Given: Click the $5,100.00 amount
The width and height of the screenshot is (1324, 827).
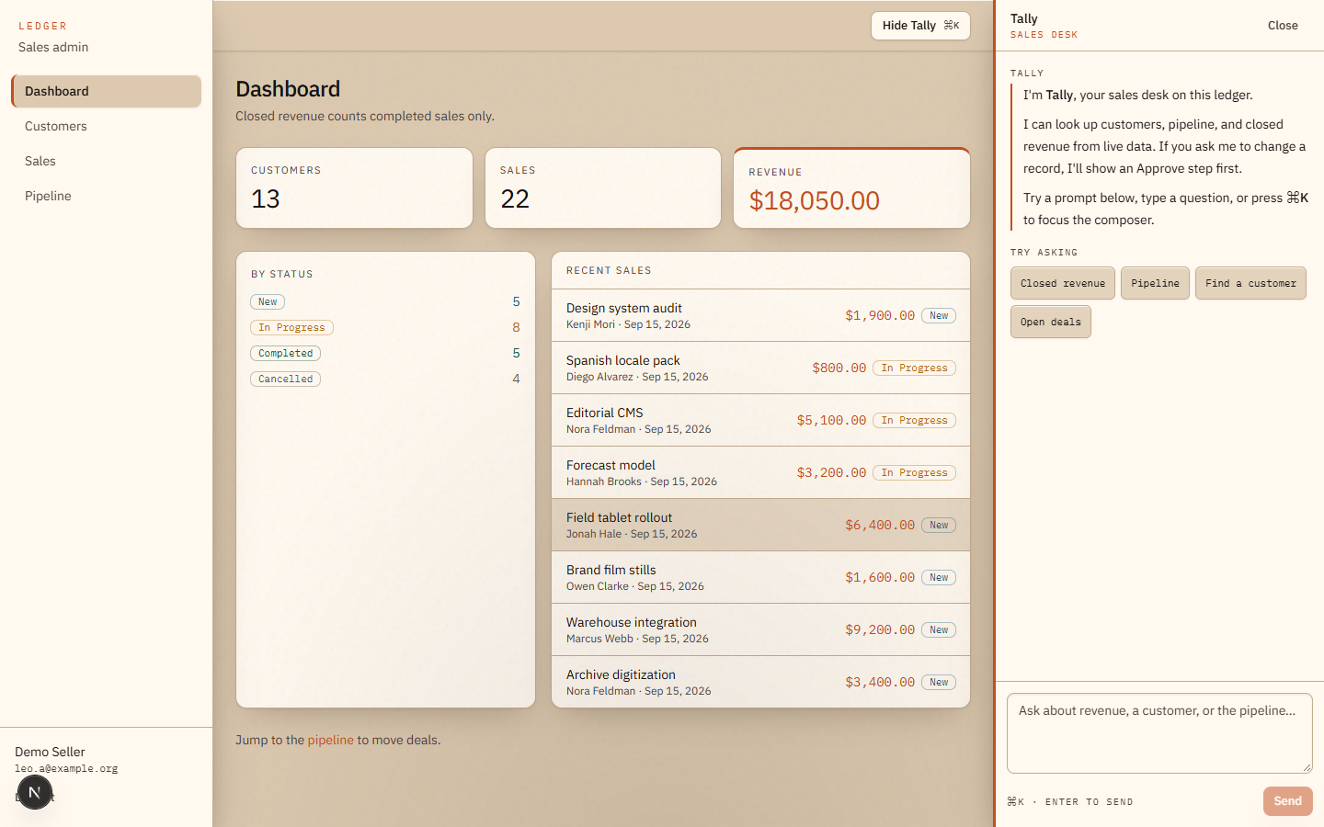Looking at the screenshot, I should (x=831, y=420).
